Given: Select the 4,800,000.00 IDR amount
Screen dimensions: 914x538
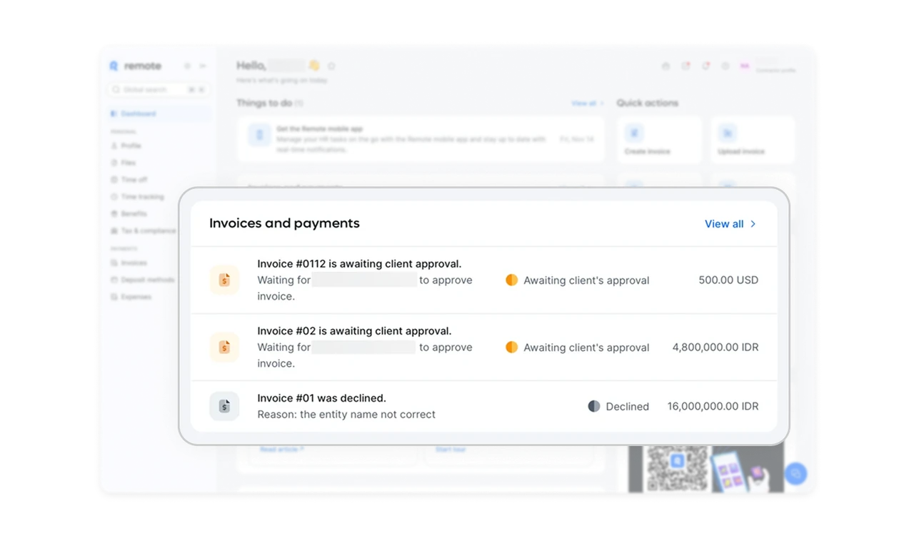Looking at the screenshot, I should 715,347.
